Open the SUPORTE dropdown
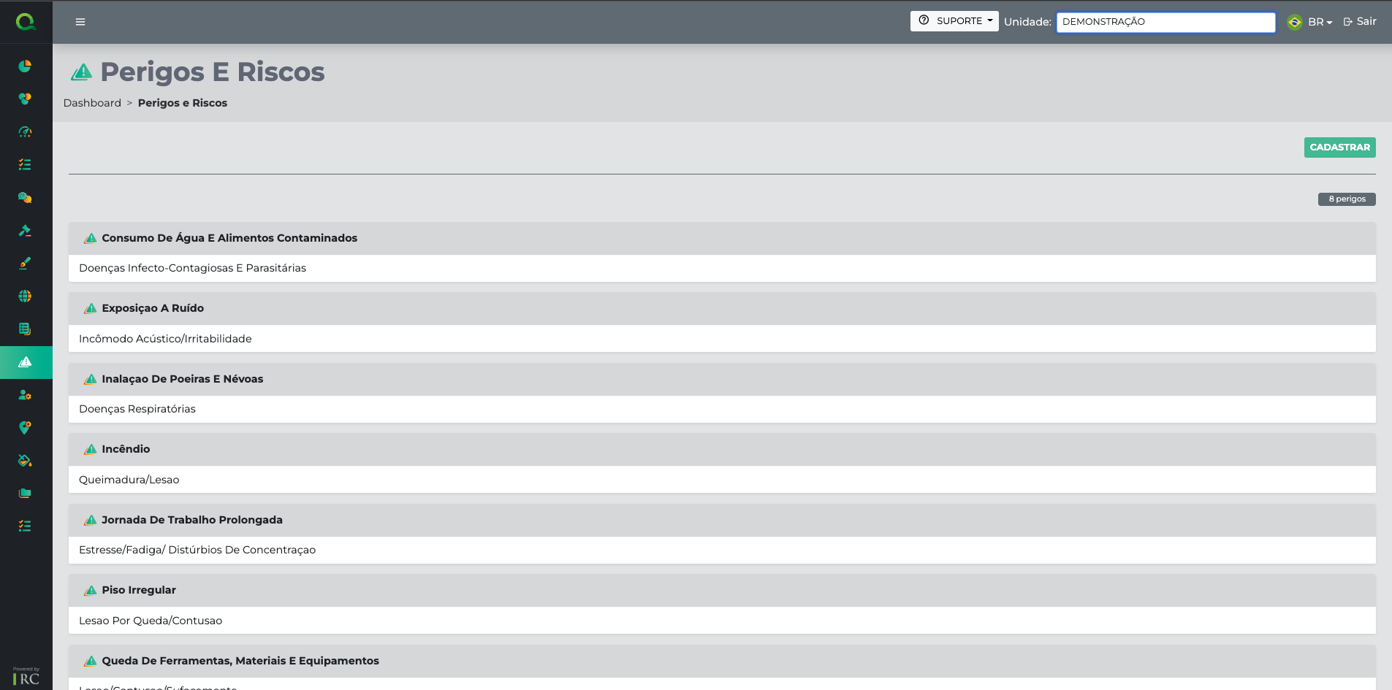Image resolution: width=1392 pixels, height=690 pixels. click(x=954, y=21)
